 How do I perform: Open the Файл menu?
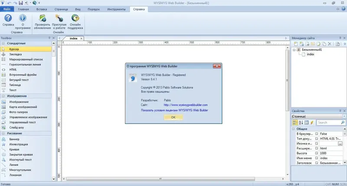coord(7,9)
